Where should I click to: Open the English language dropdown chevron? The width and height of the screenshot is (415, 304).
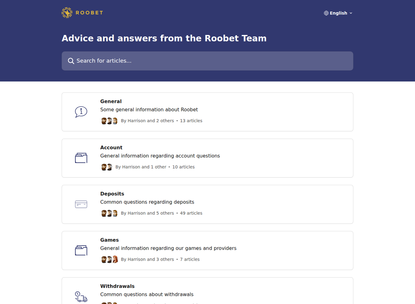[351, 13]
